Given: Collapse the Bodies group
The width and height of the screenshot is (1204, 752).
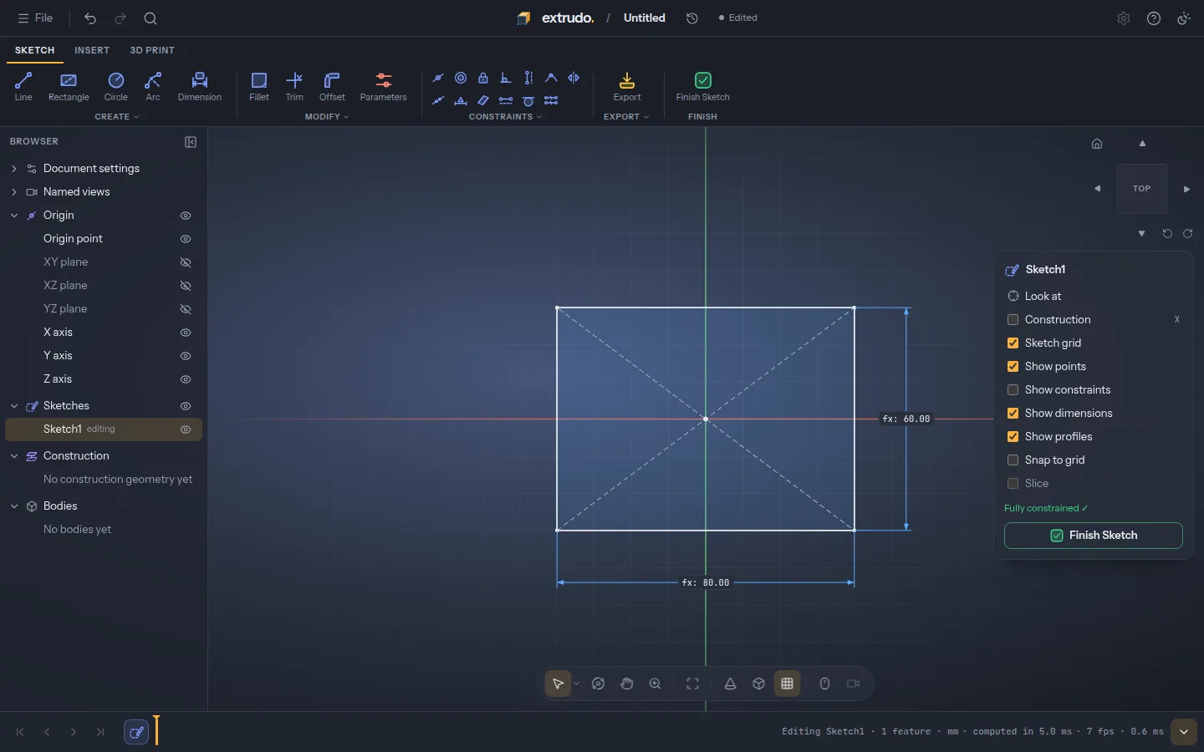Looking at the screenshot, I should tap(14, 506).
